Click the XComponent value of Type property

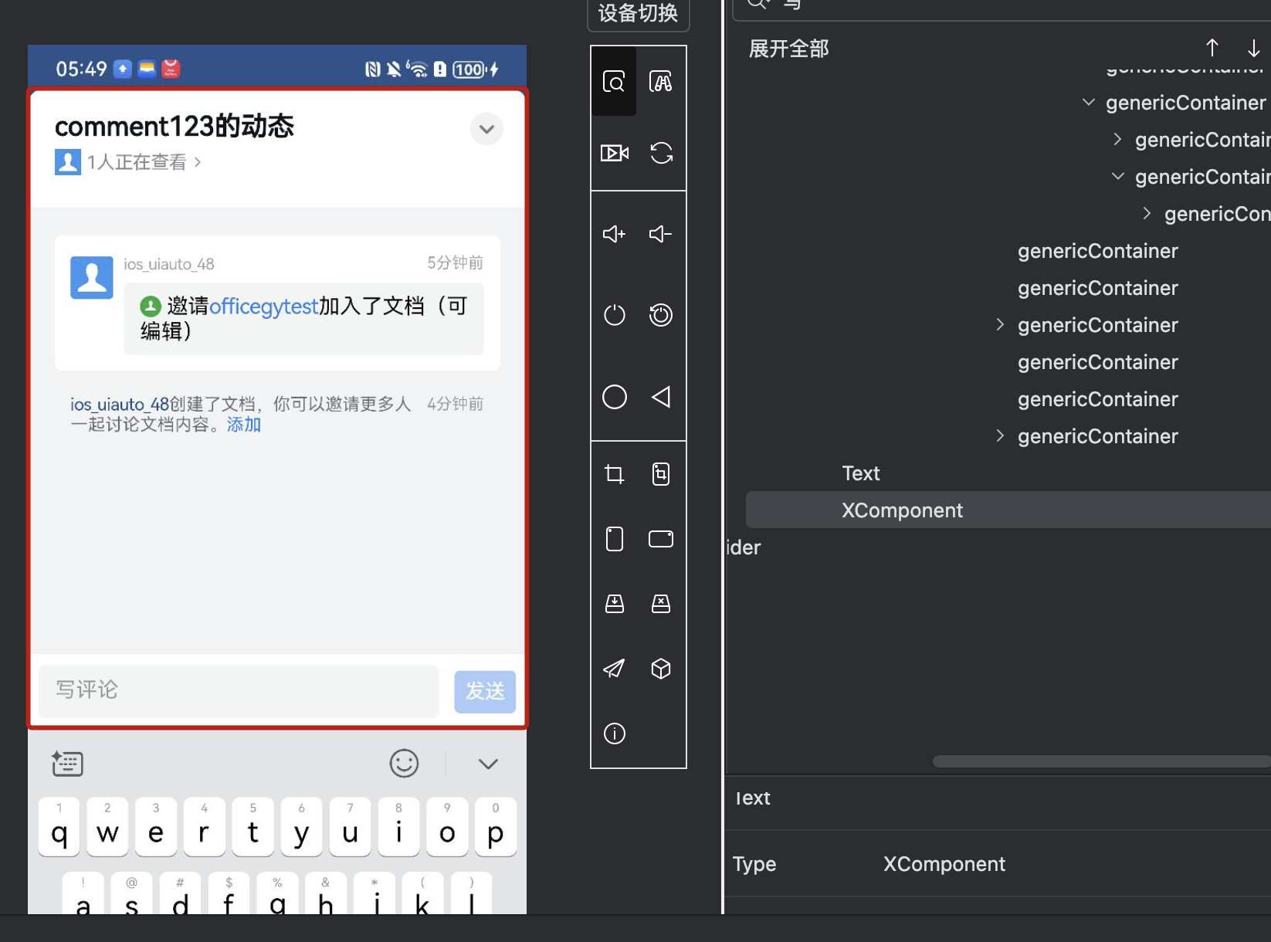tap(944, 864)
